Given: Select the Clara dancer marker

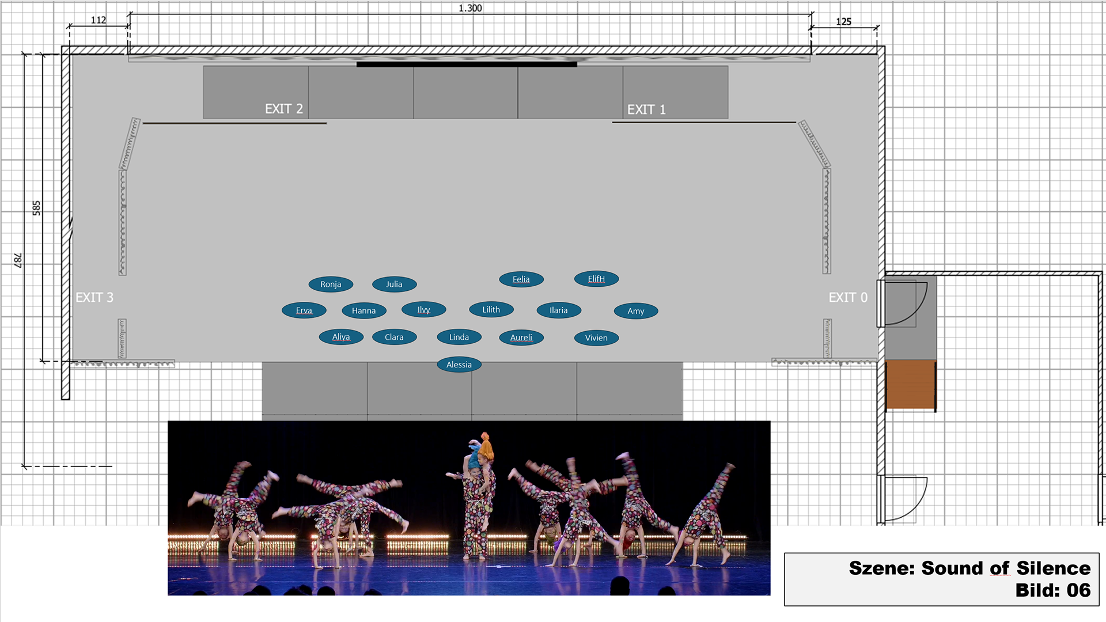Looking at the screenshot, I should 394,337.
